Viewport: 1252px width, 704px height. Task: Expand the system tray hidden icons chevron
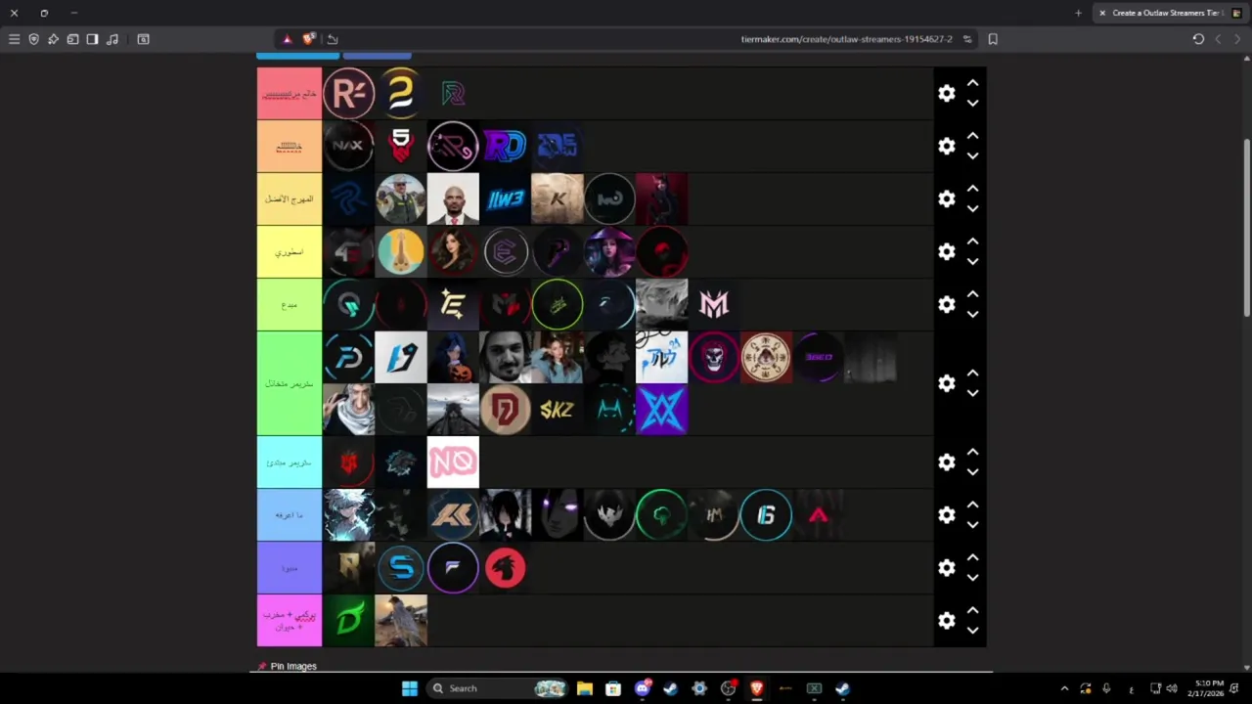(x=1064, y=688)
